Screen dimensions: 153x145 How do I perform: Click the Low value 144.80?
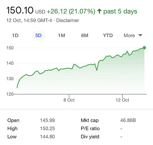tap(47, 136)
